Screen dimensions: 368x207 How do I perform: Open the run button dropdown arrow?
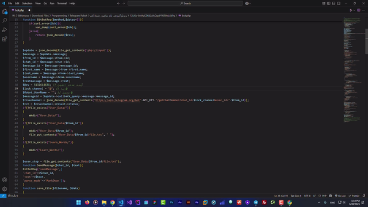click(354, 10)
